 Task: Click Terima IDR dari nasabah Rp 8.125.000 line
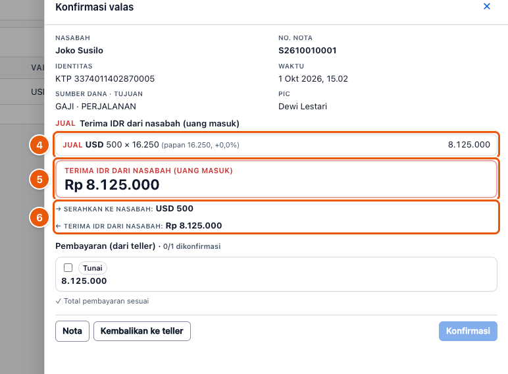click(139, 226)
